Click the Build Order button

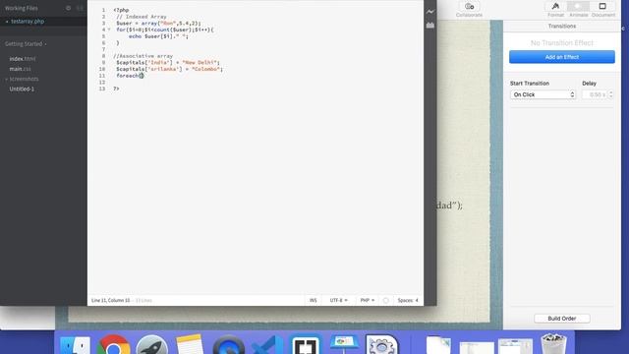561,319
